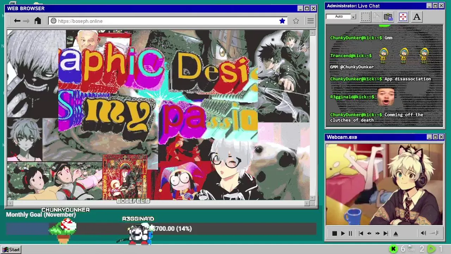Adjust the Webcam.exe volume slider
Screen dimensions: 451x254
click(435, 233)
